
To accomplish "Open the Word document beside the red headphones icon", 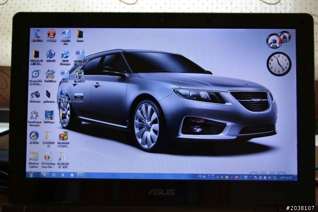I will pos(66,37).
